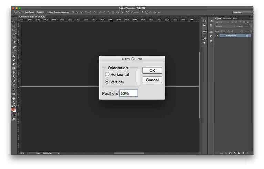Select the History Brush tool

(14, 60)
